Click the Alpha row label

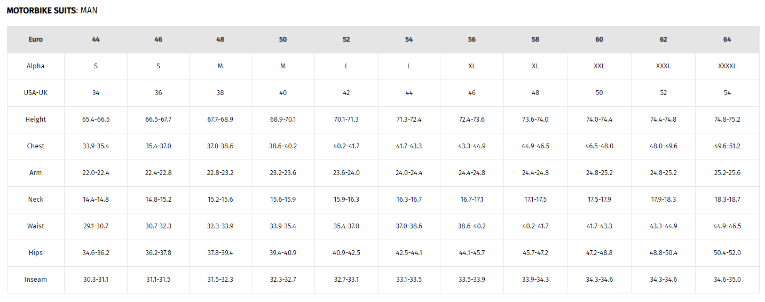36,66
